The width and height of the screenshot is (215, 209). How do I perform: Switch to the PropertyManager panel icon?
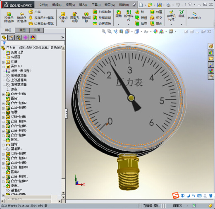pyautogui.click(x=11, y=38)
